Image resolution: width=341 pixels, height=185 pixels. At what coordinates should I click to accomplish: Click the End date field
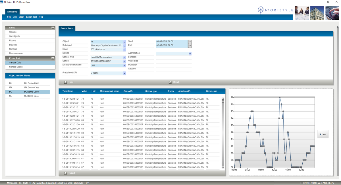(172, 46)
